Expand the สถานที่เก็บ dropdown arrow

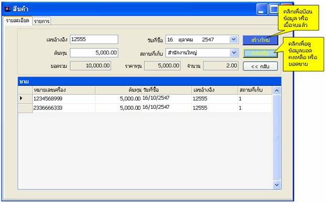pyautogui.click(x=234, y=53)
